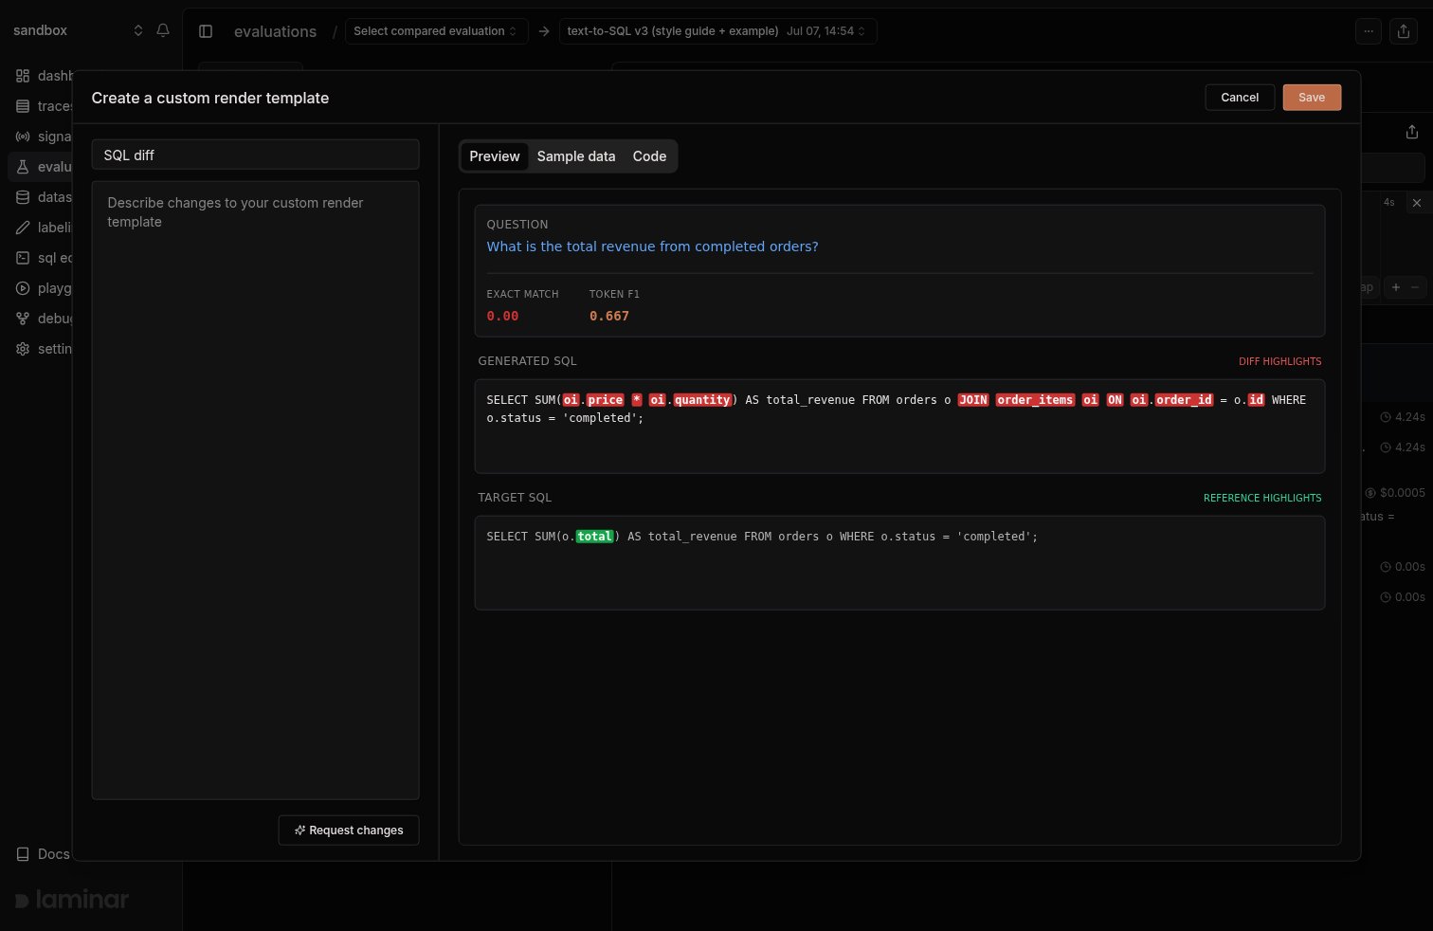Open the playground play icon

(x=23, y=288)
